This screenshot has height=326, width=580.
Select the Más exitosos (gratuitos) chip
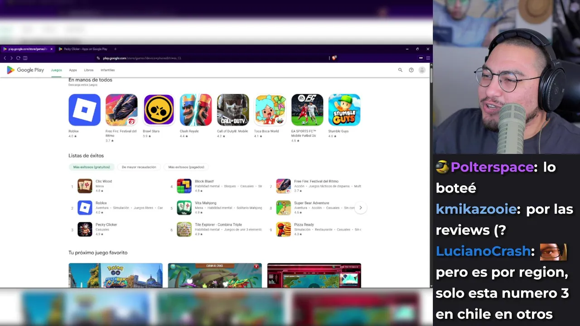click(92, 167)
